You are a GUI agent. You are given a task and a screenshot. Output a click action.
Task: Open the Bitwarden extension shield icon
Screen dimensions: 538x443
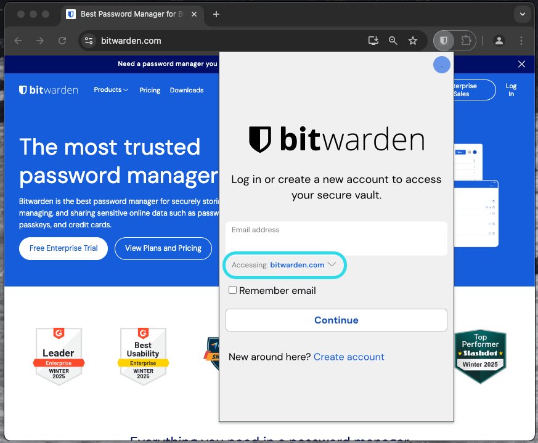click(443, 40)
